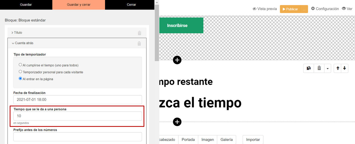
Task: Open Vista previa
Action: click(264, 9)
